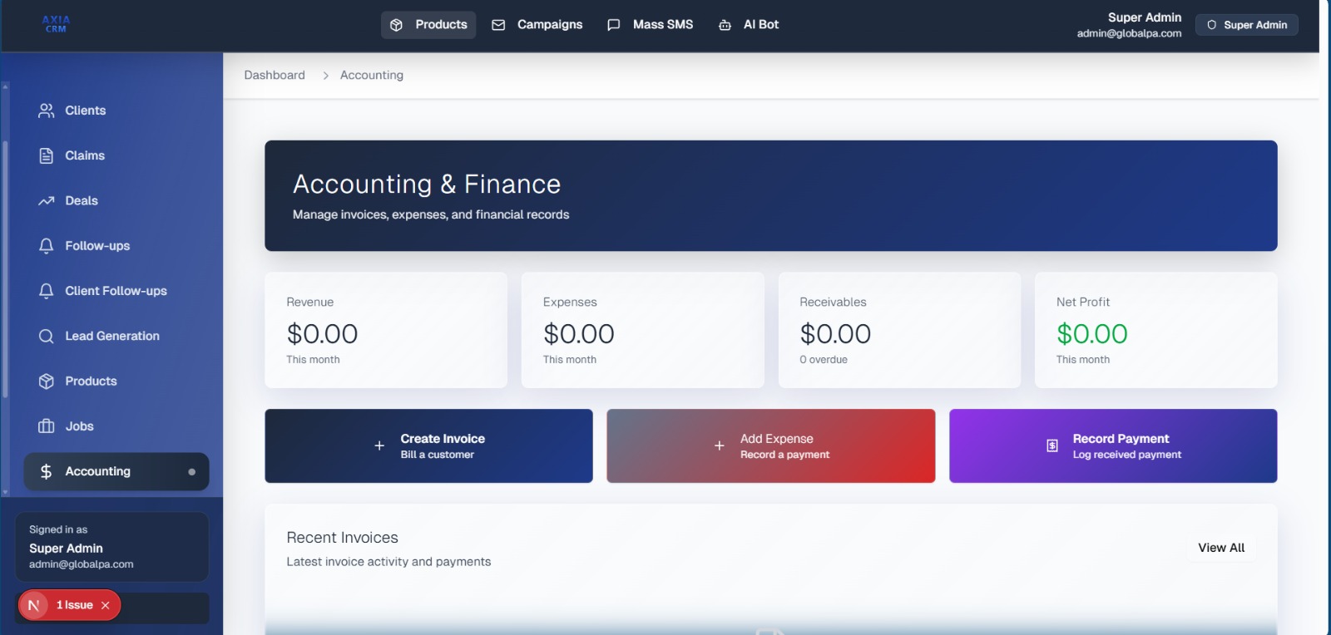This screenshot has width=1331, height=635.
Task: Click the Accounting dollar sign icon
Action: click(47, 471)
